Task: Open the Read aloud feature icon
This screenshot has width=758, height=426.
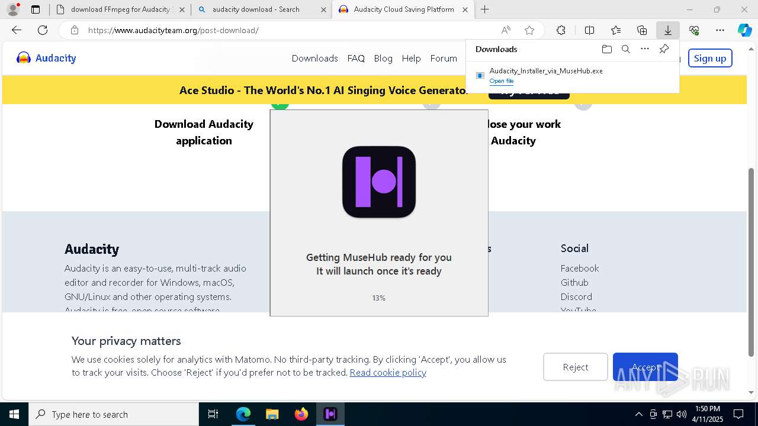Action: point(506,30)
